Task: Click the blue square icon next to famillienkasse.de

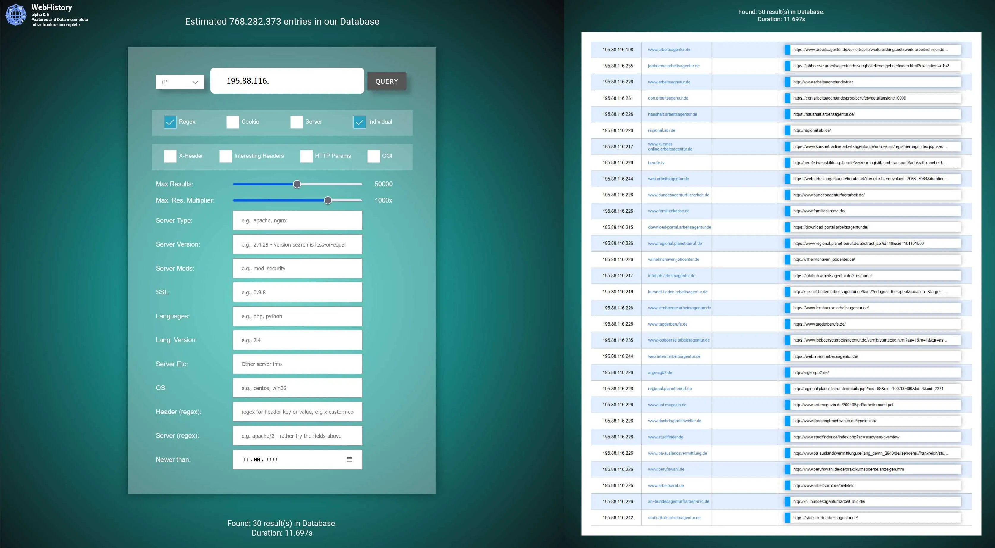Action: 786,211
